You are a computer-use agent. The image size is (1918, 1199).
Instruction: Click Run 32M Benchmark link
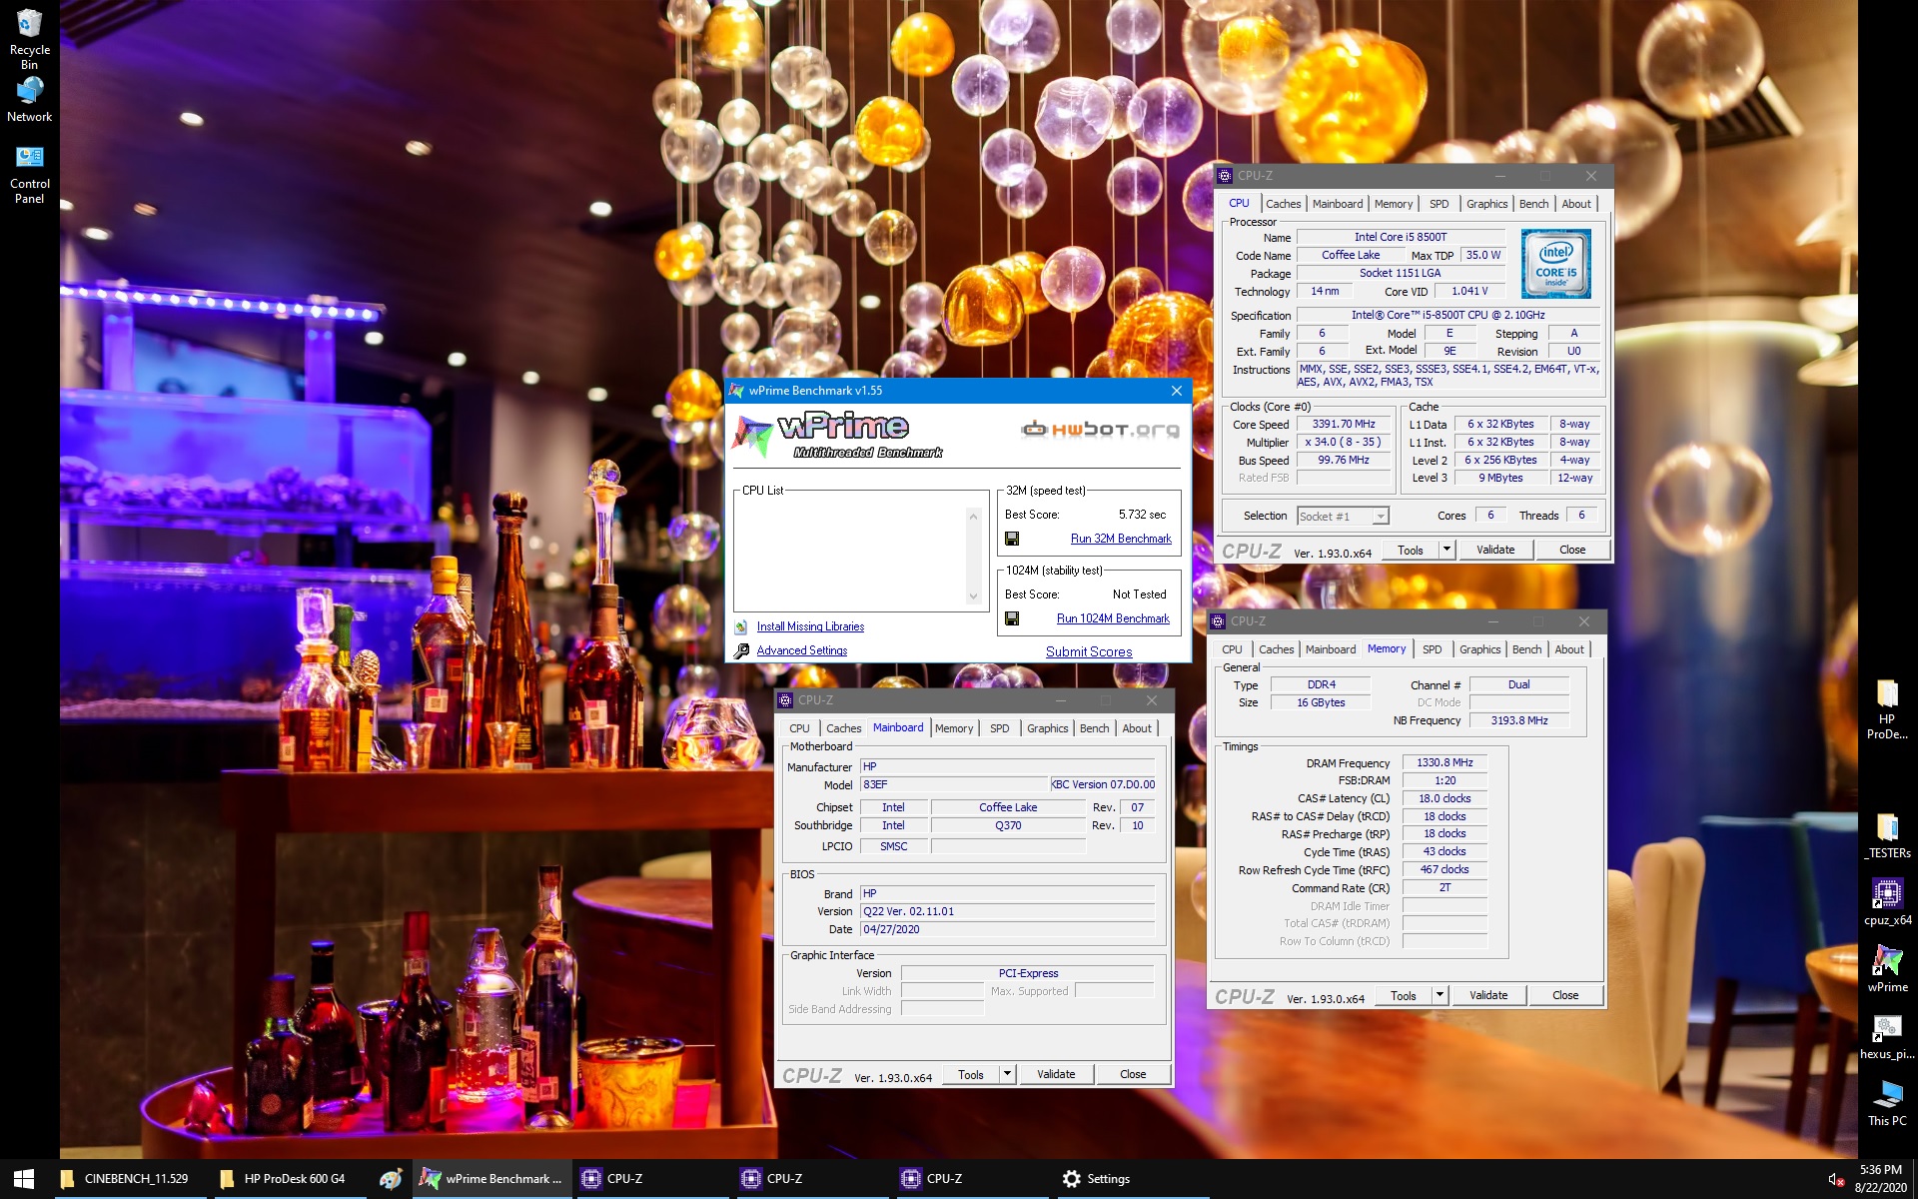(x=1121, y=539)
